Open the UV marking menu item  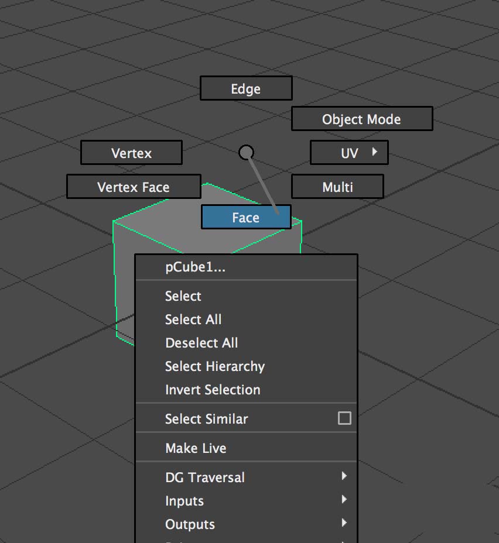(349, 153)
